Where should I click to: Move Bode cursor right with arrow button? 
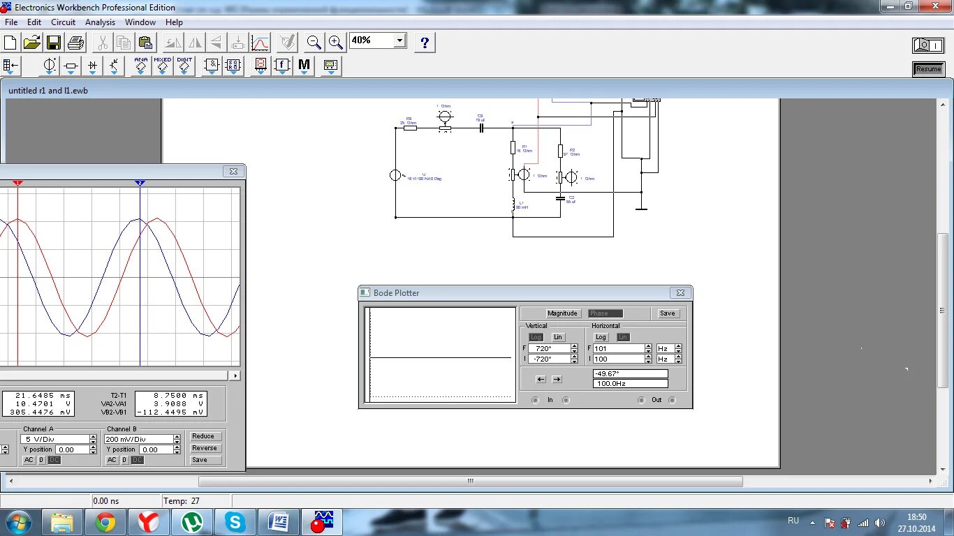(557, 379)
